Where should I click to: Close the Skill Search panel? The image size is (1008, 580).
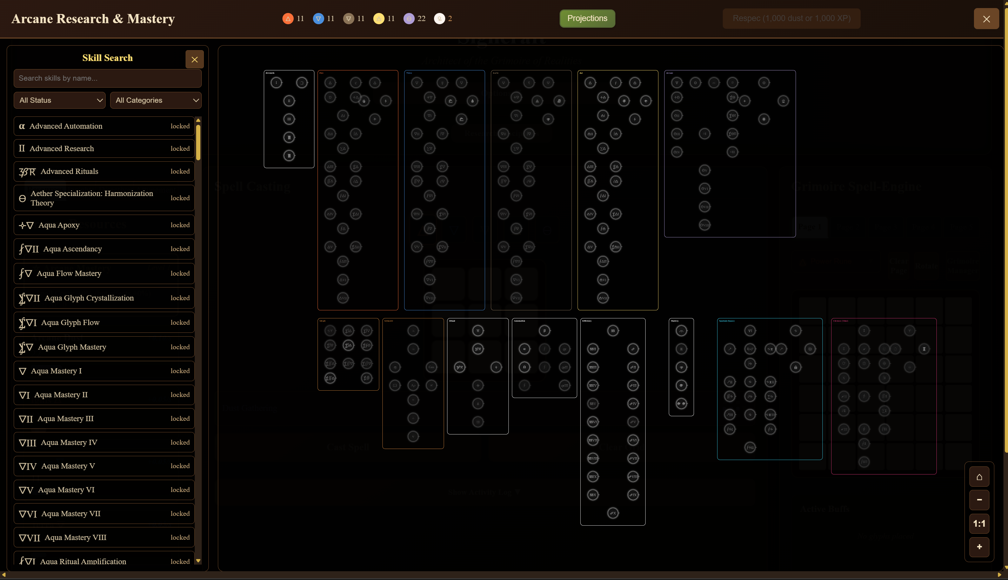194,60
